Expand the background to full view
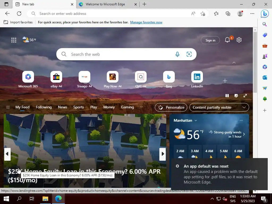 point(245,96)
